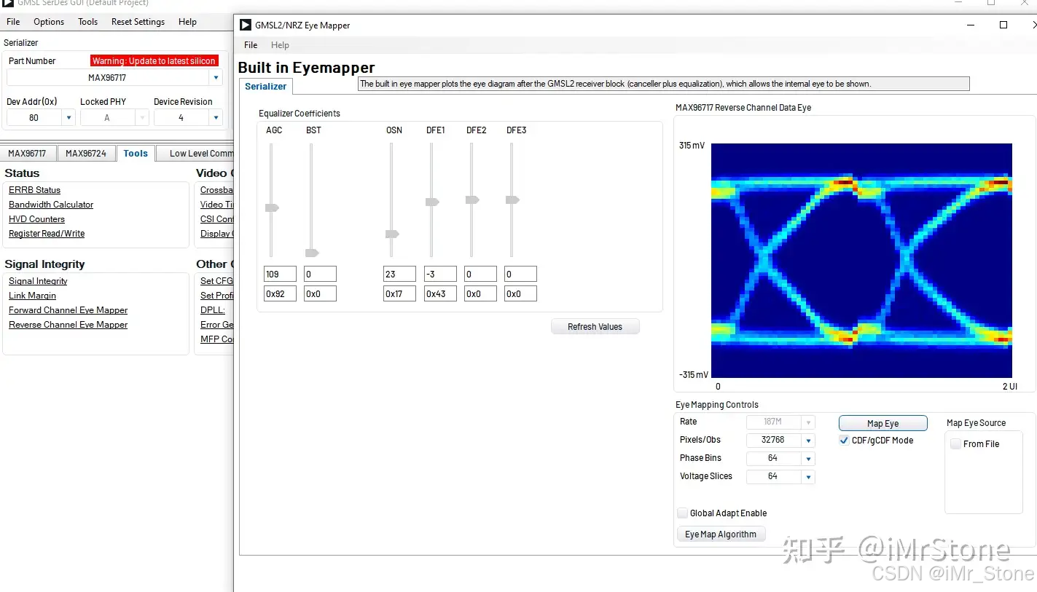Click the update silicon warning label

tap(154, 61)
